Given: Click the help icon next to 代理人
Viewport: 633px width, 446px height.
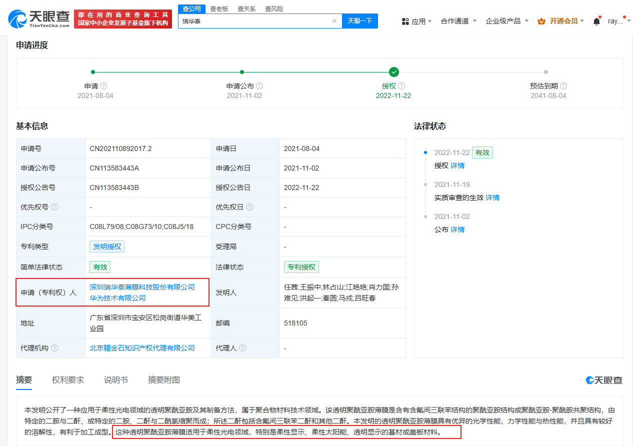Looking at the screenshot, I should (242, 348).
